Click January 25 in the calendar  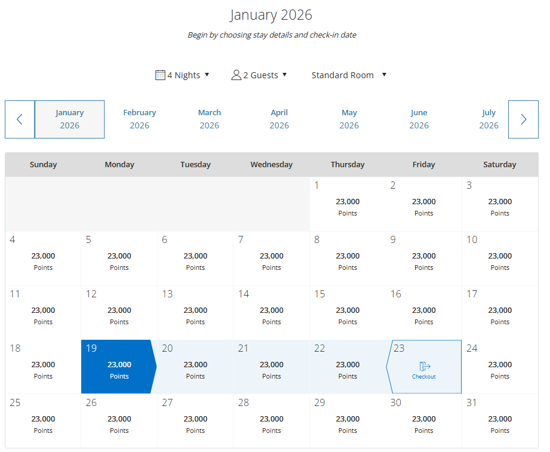point(43,422)
